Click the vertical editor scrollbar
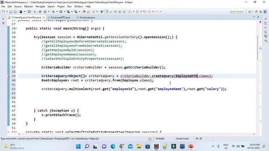Viewport: 269px width, 151px height. point(258,48)
